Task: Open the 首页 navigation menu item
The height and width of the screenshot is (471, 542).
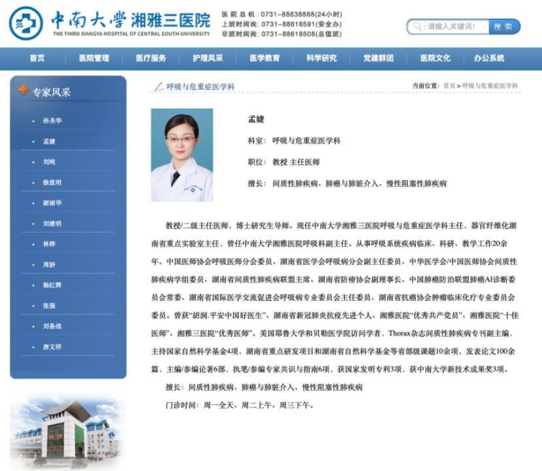Action: click(x=37, y=58)
